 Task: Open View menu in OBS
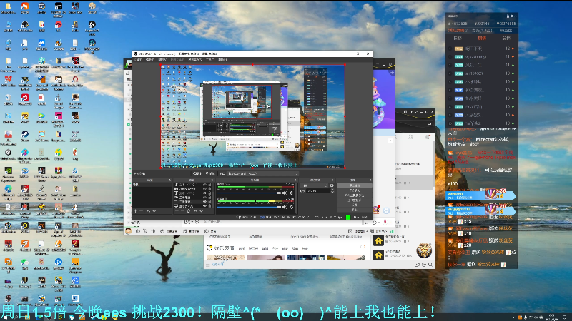163,60
